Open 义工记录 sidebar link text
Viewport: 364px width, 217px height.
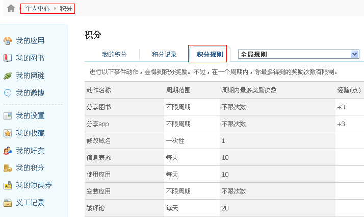coord(30,203)
